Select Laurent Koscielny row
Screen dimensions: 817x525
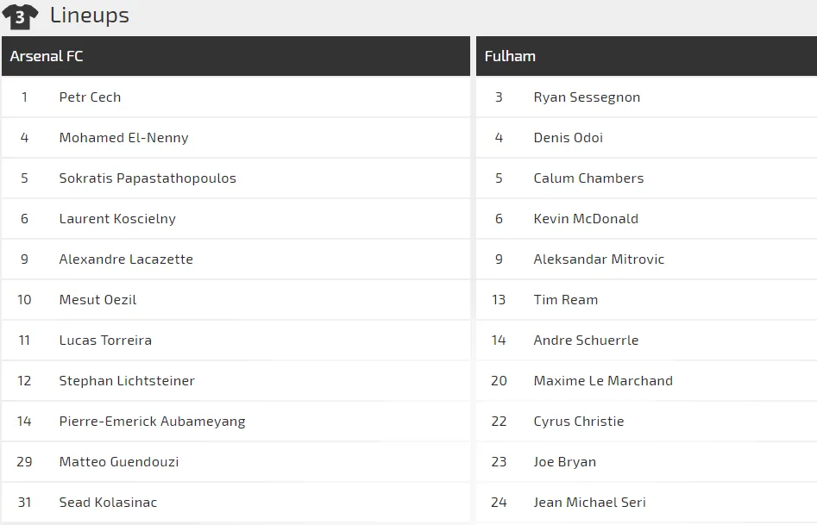tap(236, 219)
